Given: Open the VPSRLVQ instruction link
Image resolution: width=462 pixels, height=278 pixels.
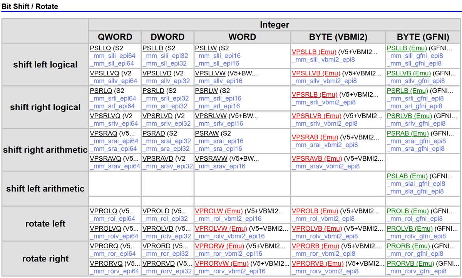Looking at the screenshot, I should 105,116.
